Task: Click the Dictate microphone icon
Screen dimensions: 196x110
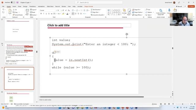Action: 169,10
